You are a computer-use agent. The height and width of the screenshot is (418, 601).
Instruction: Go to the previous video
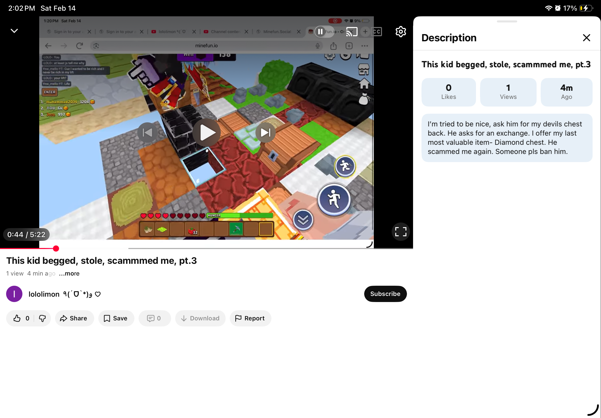pyautogui.click(x=147, y=133)
